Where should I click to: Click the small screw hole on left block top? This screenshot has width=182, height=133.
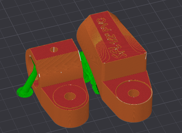point(53,49)
